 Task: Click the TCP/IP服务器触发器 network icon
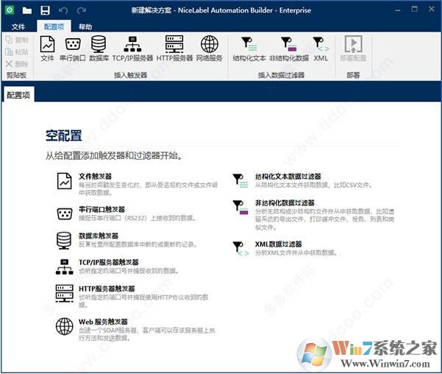[x=65, y=267]
